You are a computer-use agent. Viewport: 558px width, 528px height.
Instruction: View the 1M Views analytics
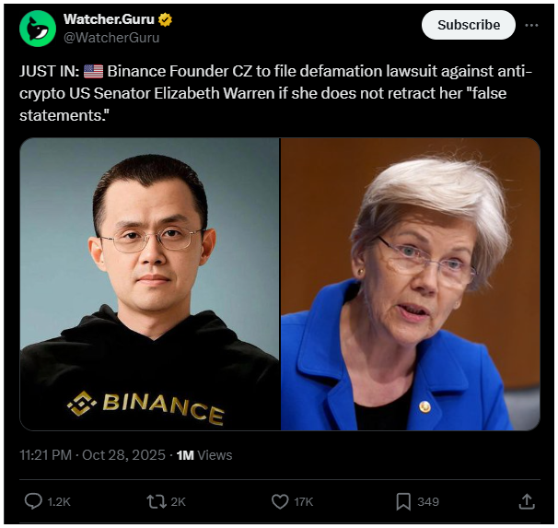[204, 455]
